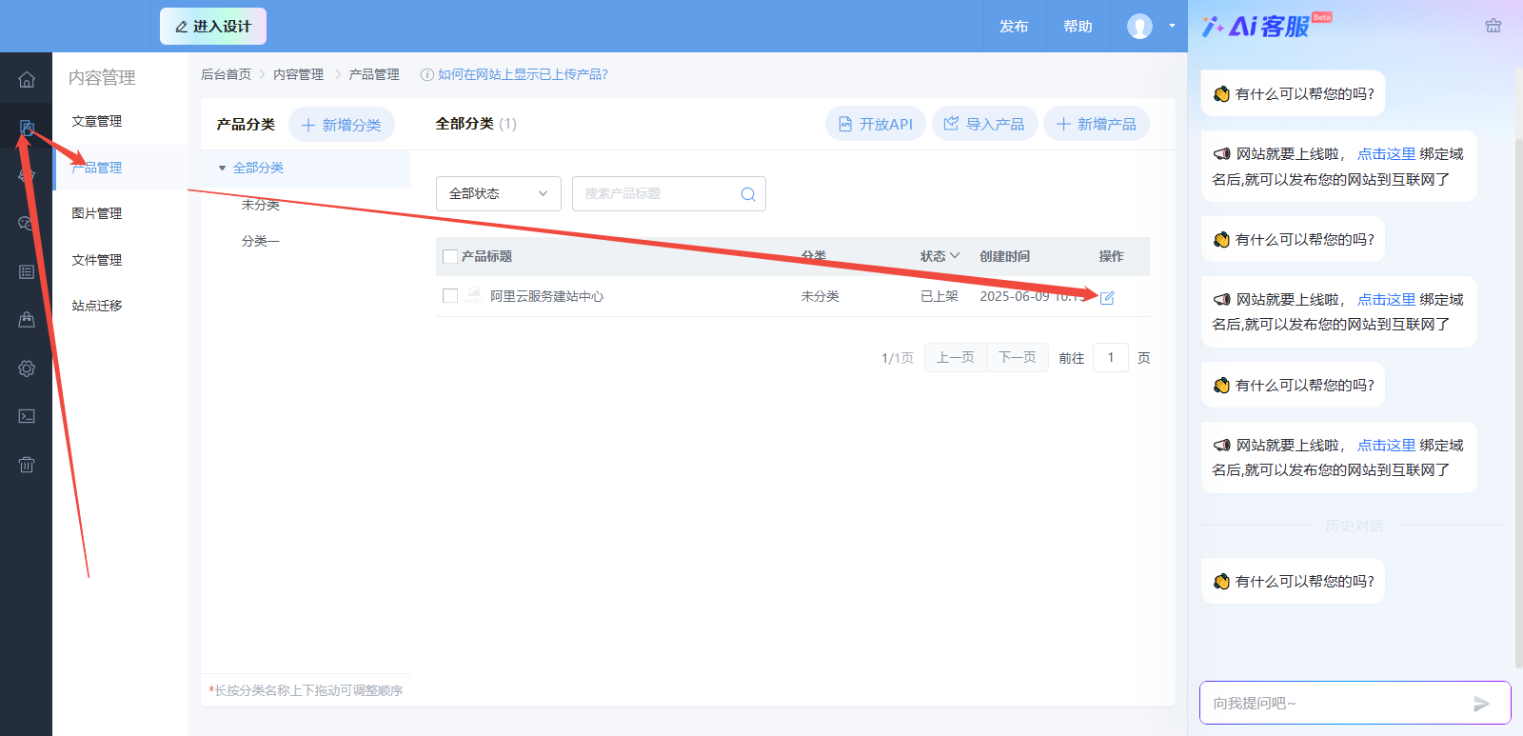
Task: Click the product thumbnail of 阿里云服务建站中心
Action: [473, 296]
